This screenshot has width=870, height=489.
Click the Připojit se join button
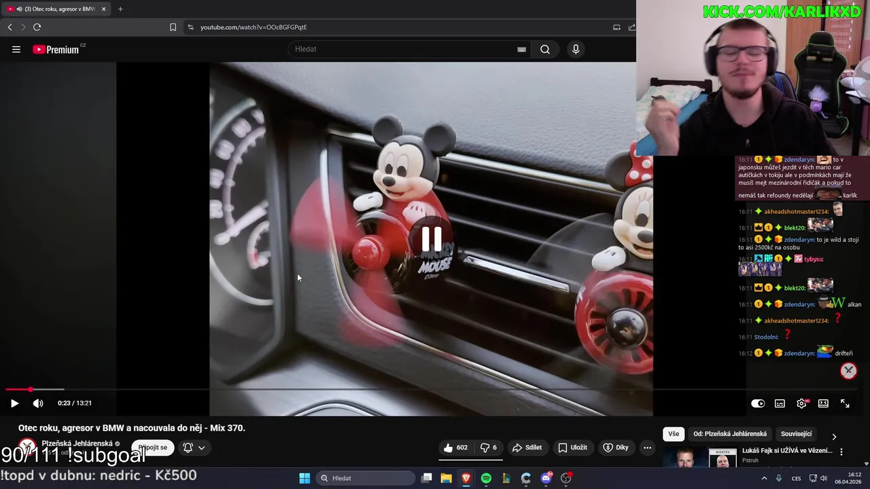pos(153,448)
